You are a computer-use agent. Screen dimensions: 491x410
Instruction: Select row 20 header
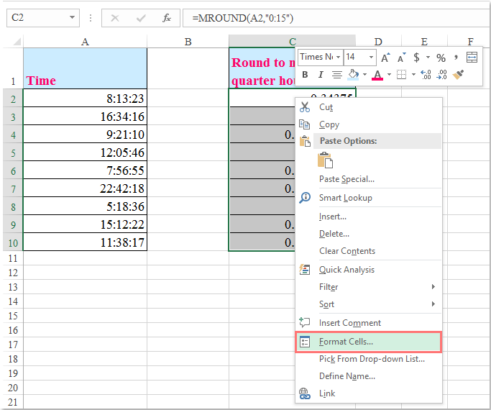tap(13, 388)
